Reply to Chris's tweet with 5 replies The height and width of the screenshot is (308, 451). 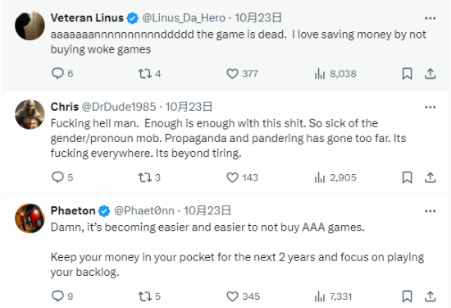click(57, 177)
